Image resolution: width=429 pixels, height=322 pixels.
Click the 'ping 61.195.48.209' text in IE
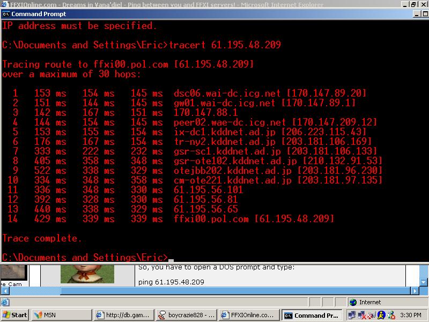tap(171, 282)
